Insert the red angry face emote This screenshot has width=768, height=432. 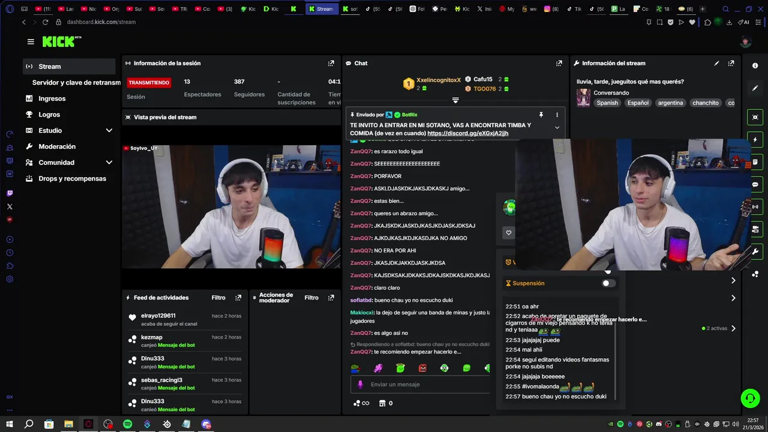[x=422, y=368]
